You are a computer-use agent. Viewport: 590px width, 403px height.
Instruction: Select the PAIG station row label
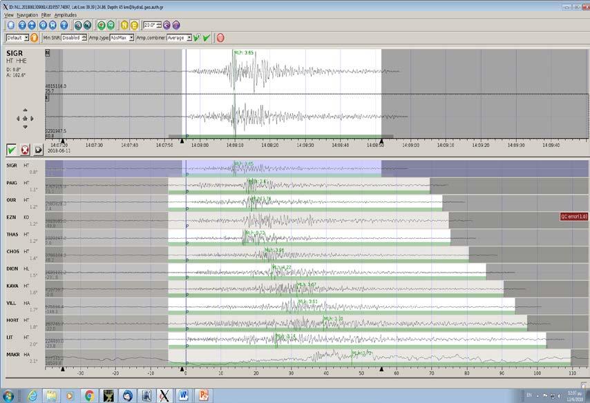click(12, 183)
